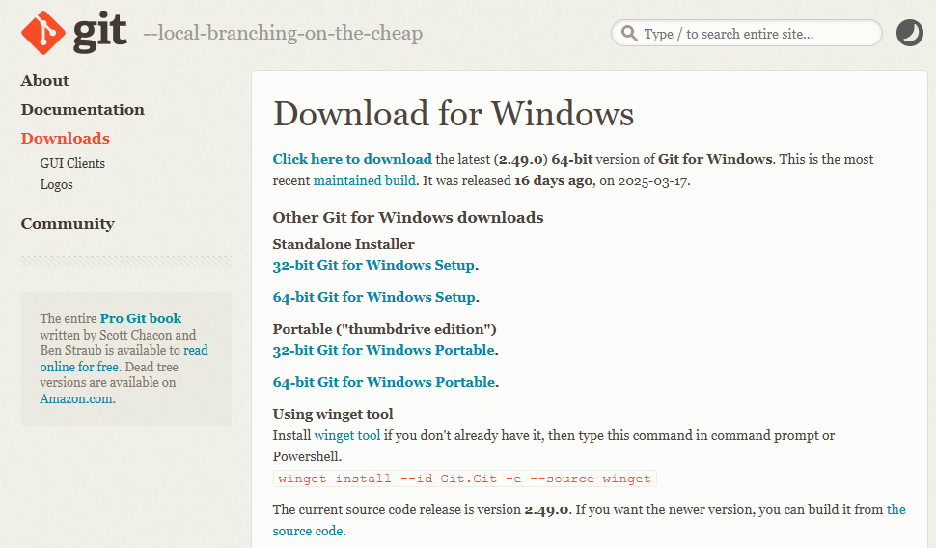Download 64-bit Git for Windows Setup
Screen dimensions: 936x548
click(x=374, y=297)
